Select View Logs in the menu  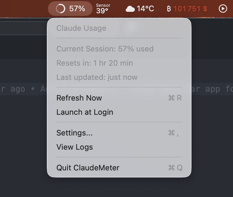pyautogui.click(x=75, y=147)
